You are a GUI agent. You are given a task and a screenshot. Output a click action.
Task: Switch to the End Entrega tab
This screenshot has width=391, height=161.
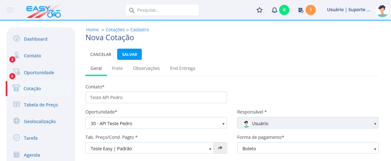coord(183,68)
